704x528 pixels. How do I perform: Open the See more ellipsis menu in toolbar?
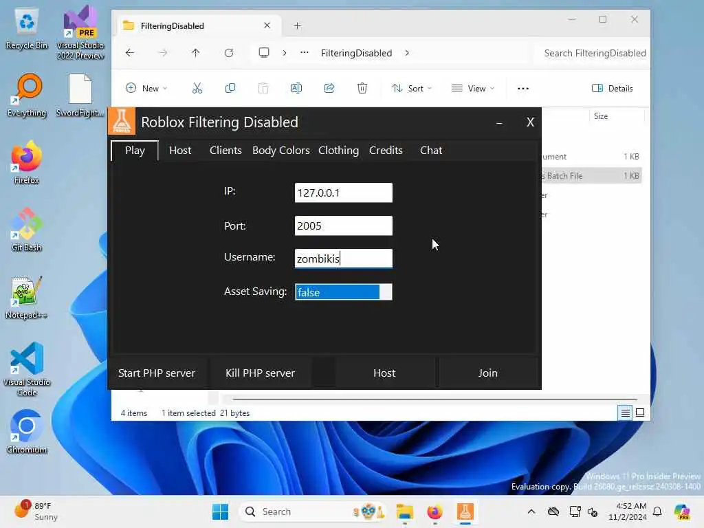pyautogui.click(x=523, y=89)
